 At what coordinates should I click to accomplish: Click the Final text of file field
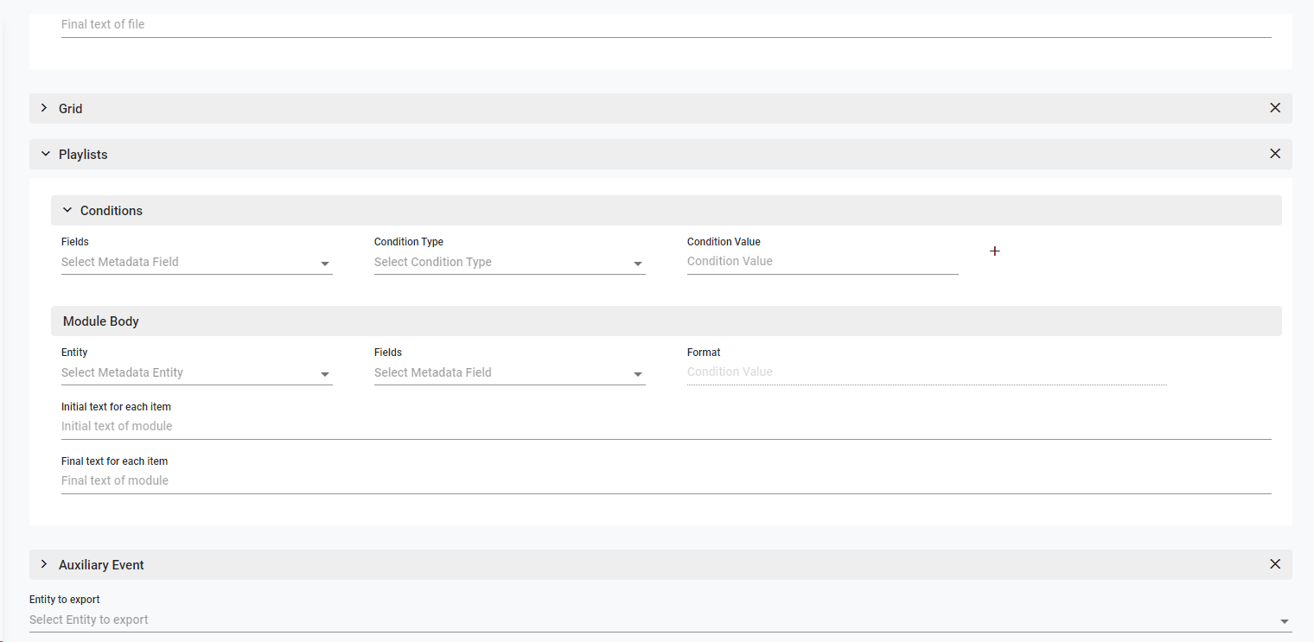pyautogui.click(x=666, y=25)
